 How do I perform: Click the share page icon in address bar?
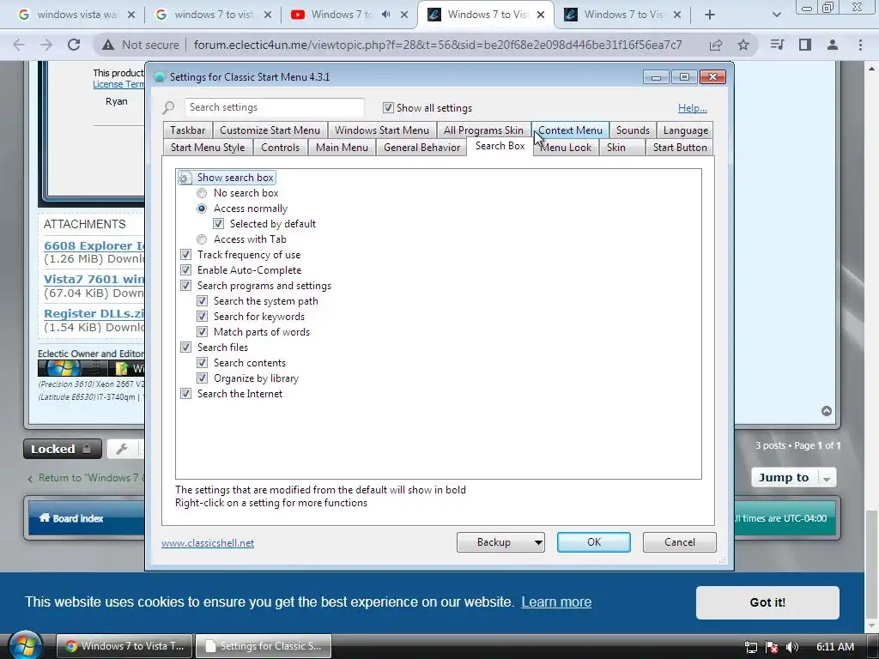716,45
